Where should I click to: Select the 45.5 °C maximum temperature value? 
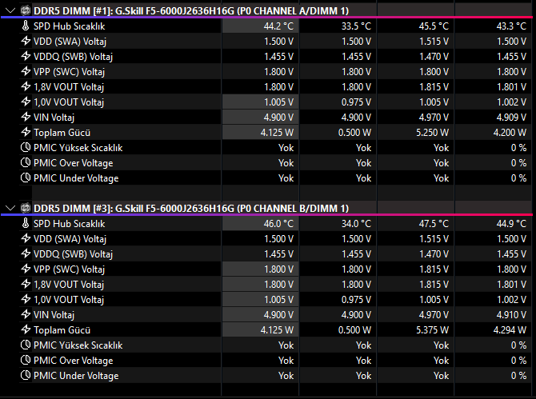click(x=434, y=26)
